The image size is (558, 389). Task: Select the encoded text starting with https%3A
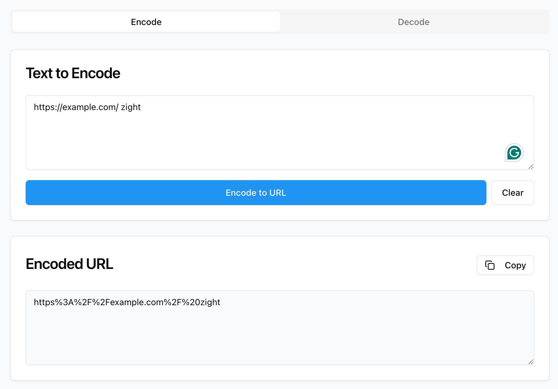coord(127,302)
